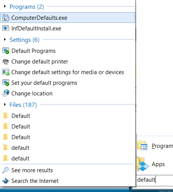Screen dimensions: 173x192
Task: Click the Files (187) header link
Action: [x=23, y=105]
